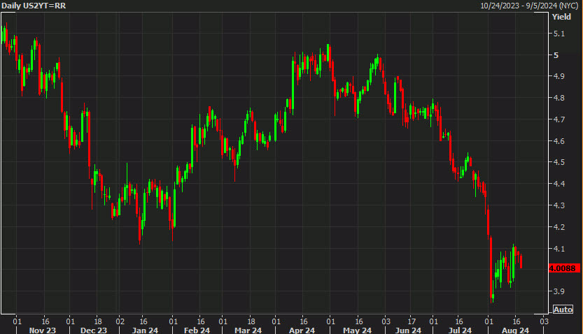Click the May 24 month label
Viewport: 583px width, 334px height.
coord(355,329)
